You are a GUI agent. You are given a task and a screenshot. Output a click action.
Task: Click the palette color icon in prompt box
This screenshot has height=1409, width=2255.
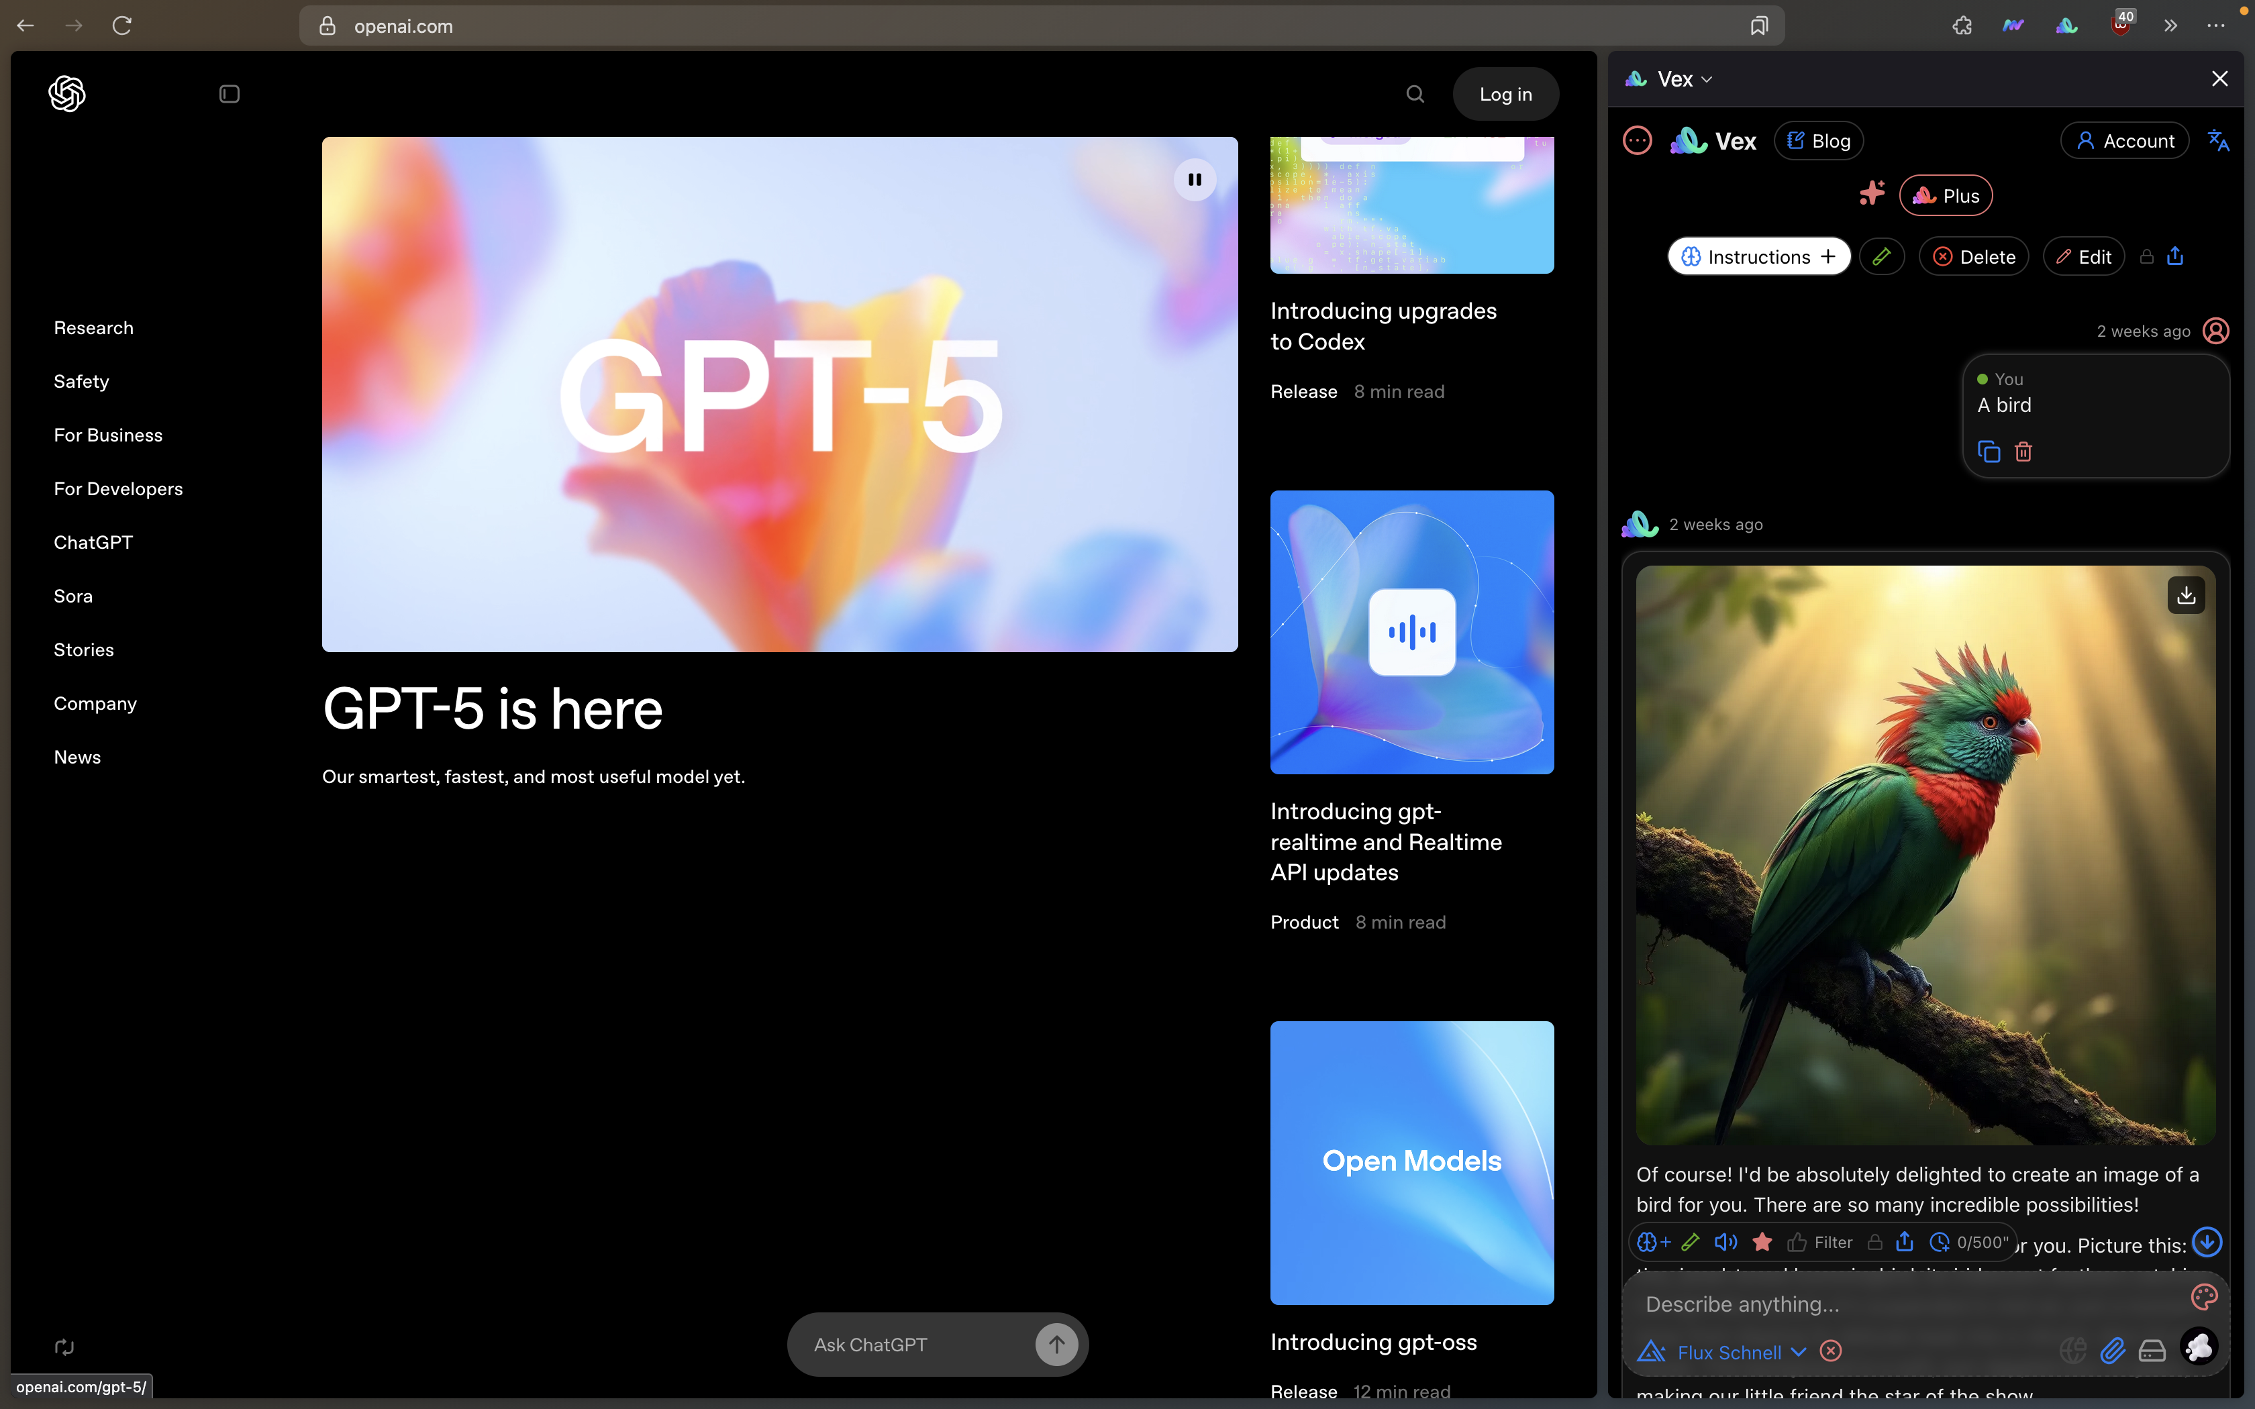pyautogui.click(x=2204, y=1297)
